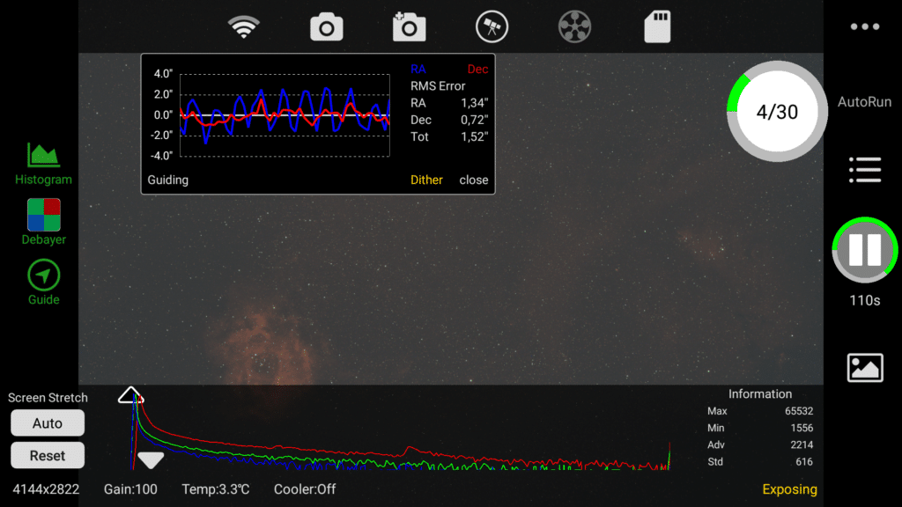Click the 4/30 AutoRun progress ring
The width and height of the screenshot is (902, 507).
(777, 112)
